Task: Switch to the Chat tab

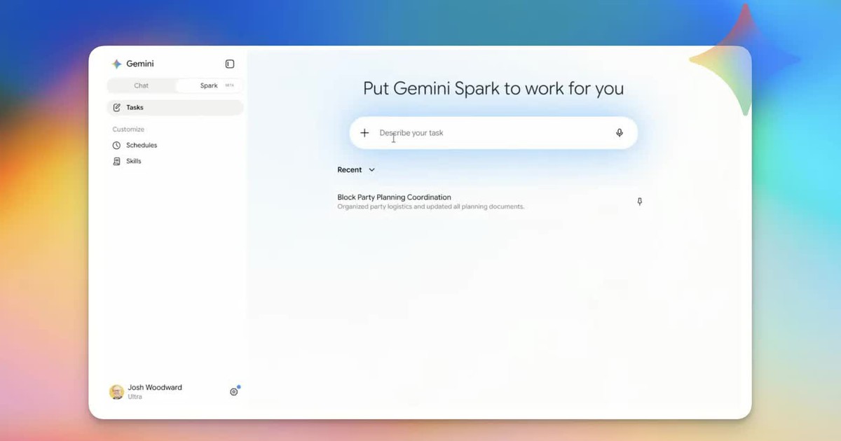Action: (142, 85)
